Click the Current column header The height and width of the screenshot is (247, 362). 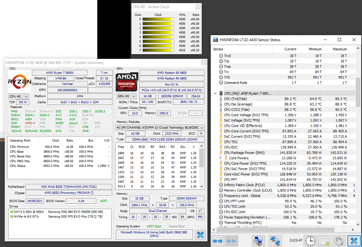click(x=286, y=49)
